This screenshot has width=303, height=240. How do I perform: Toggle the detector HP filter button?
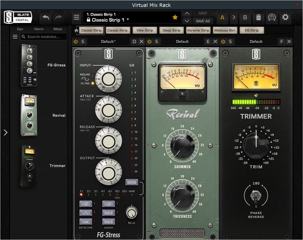coord(85,204)
